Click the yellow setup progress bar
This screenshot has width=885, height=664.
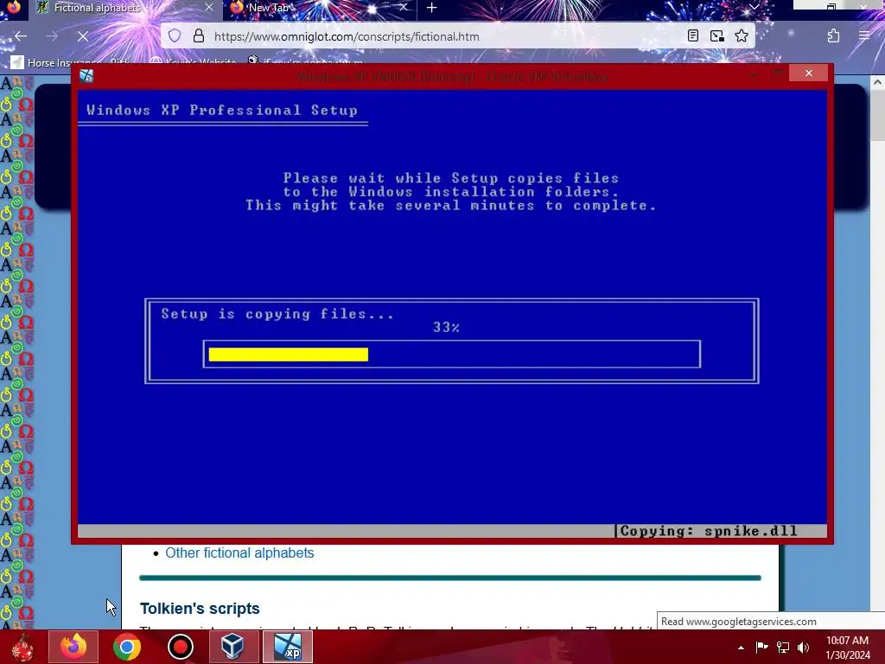[x=289, y=354]
